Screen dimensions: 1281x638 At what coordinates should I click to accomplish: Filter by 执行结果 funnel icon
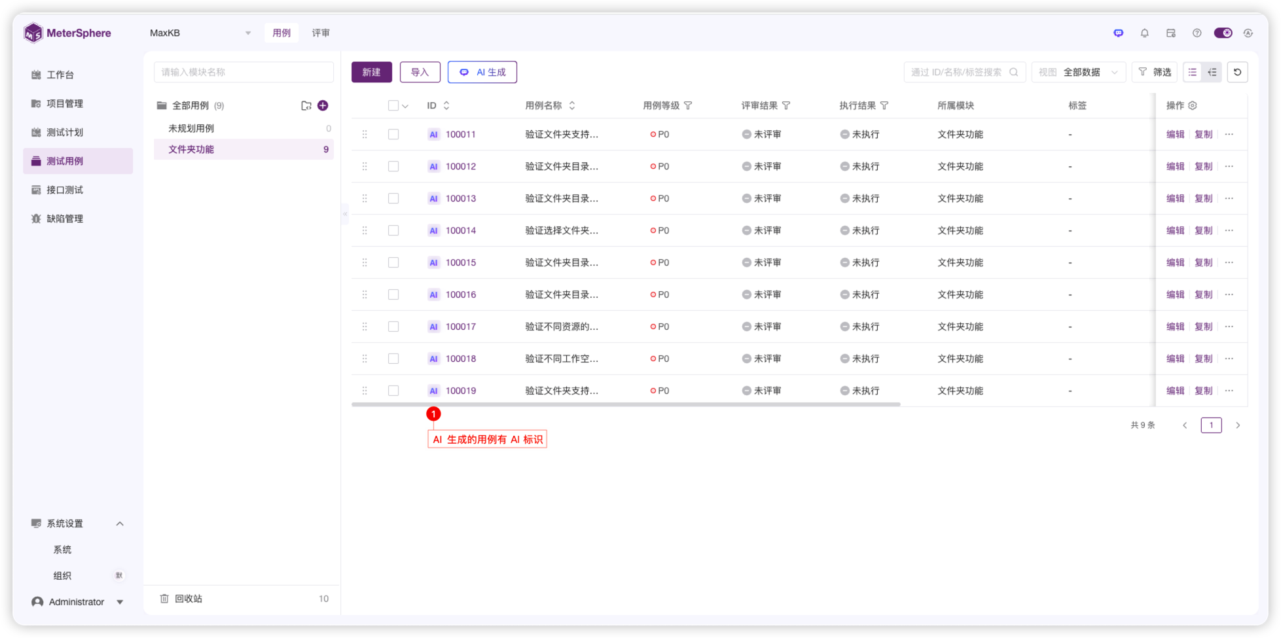(x=884, y=105)
